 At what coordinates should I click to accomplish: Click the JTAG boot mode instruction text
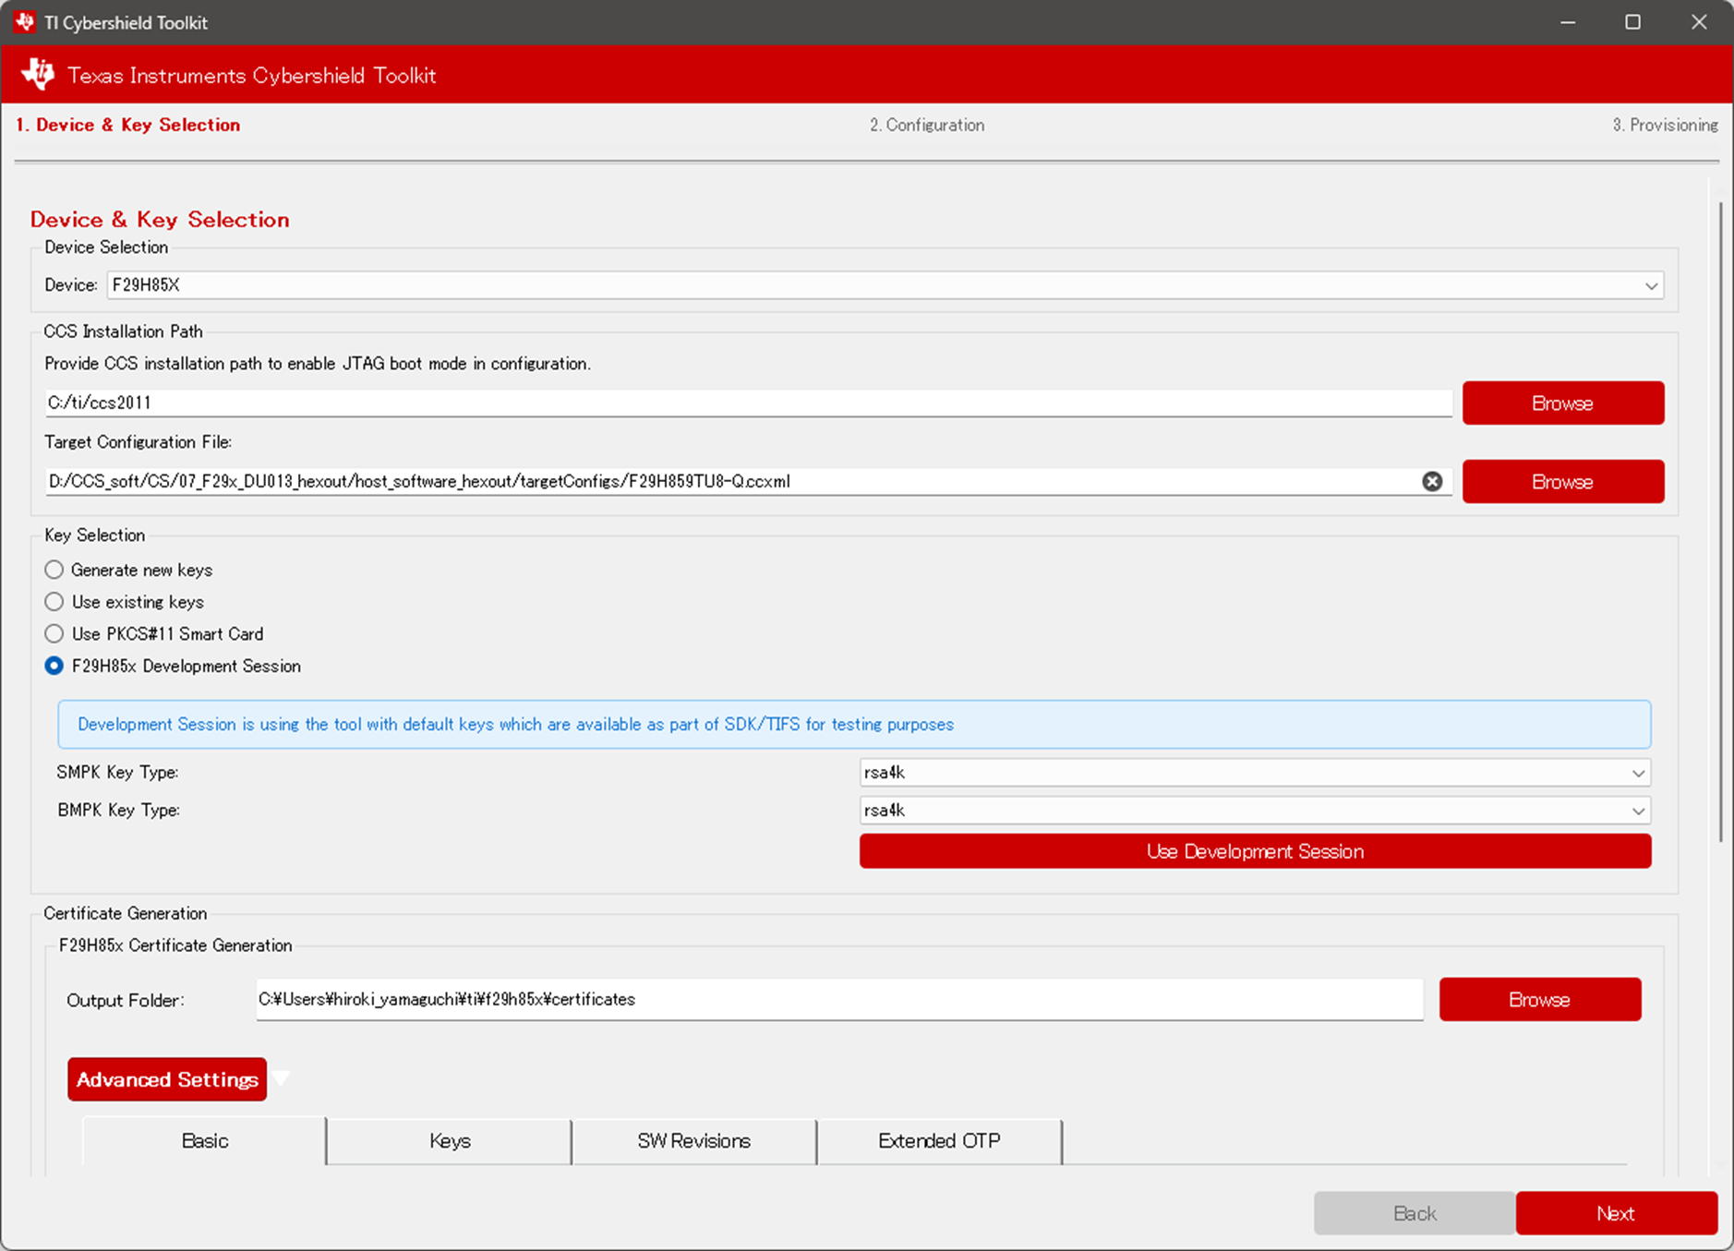pyautogui.click(x=318, y=364)
